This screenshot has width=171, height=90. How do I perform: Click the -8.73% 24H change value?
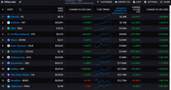click(87, 80)
